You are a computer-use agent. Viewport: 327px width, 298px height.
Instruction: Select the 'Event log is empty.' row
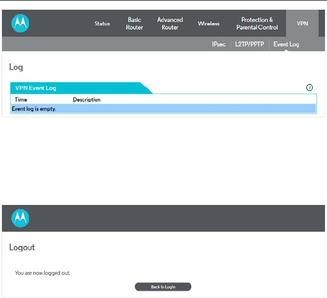(x=164, y=109)
